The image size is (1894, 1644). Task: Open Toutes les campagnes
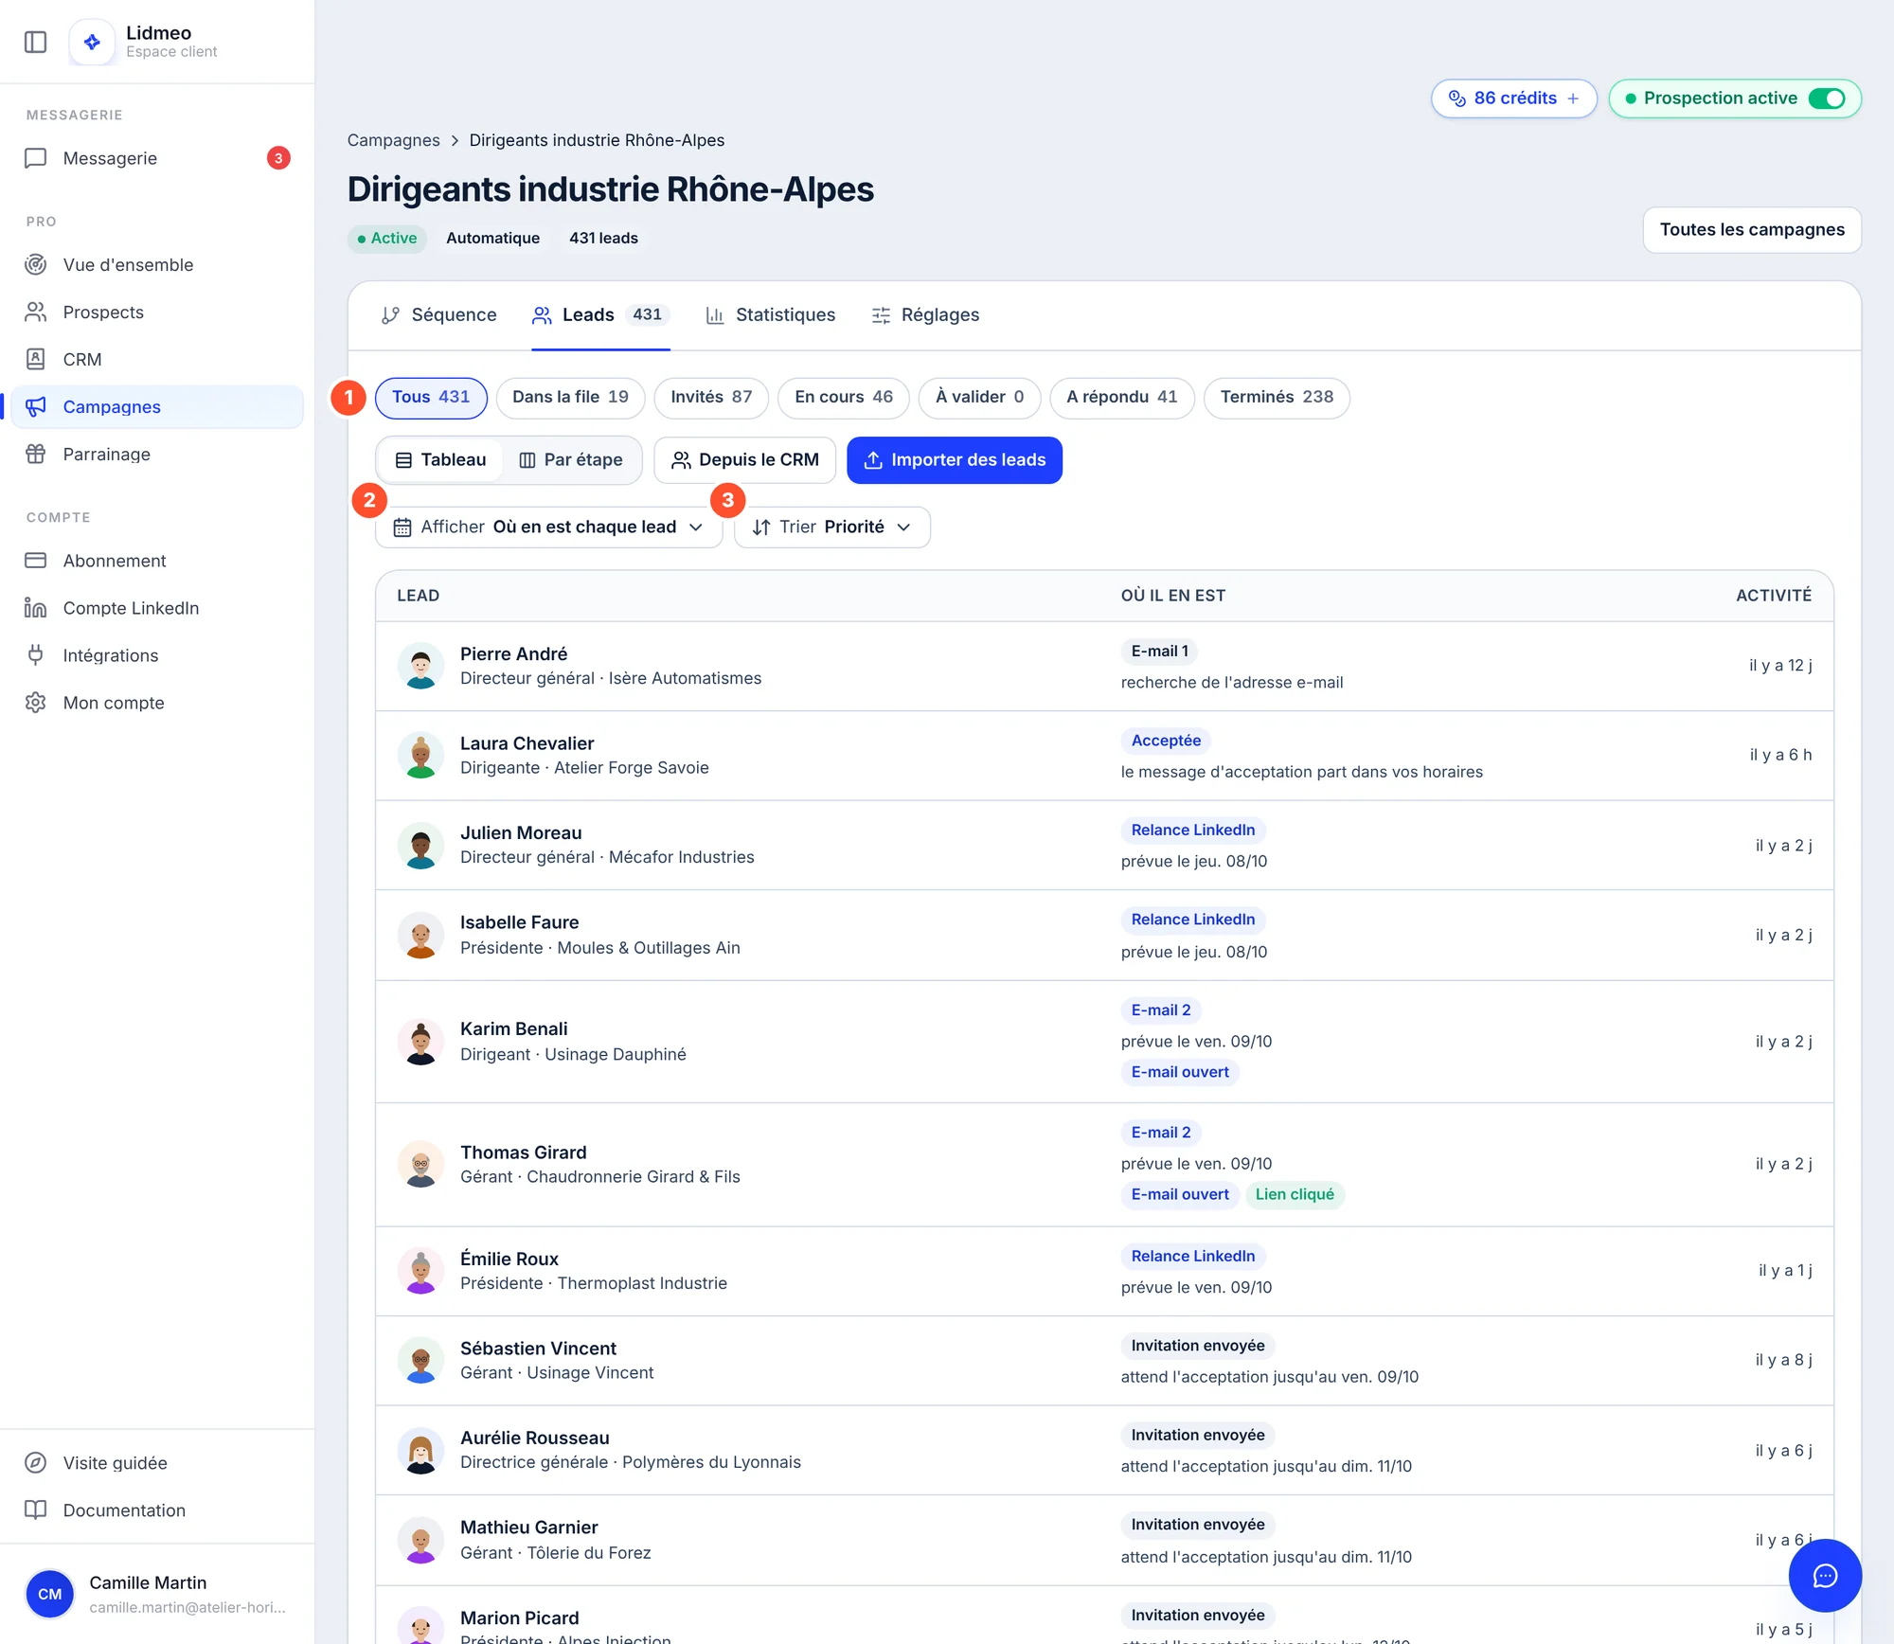point(1752,230)
